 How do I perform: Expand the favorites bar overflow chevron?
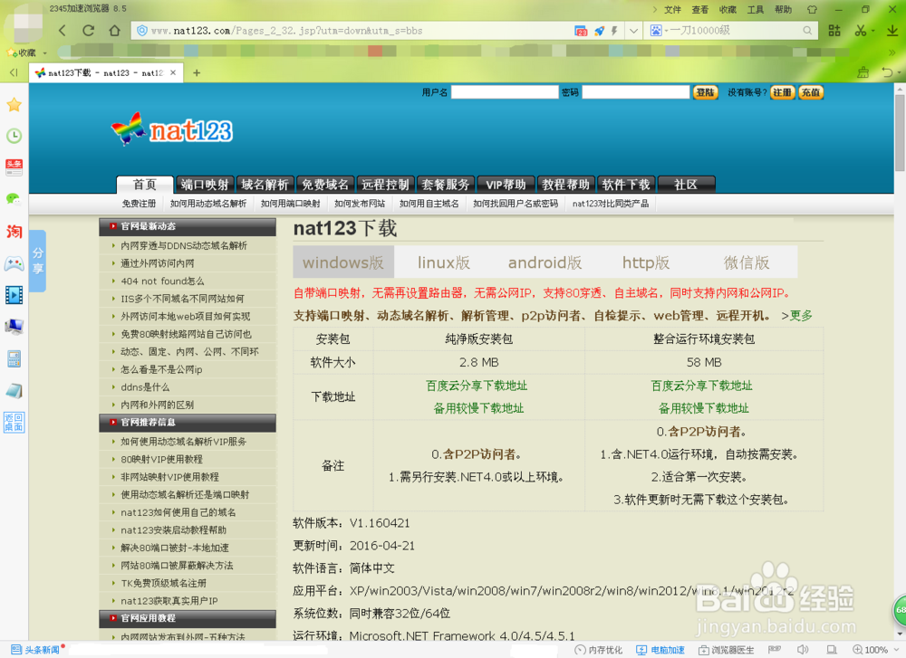[892, 52]
